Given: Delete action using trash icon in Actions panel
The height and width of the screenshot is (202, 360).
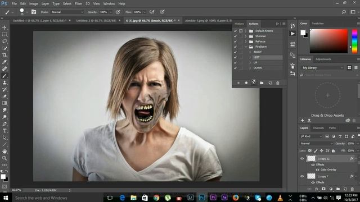Looking at the screenshot, I should pos(277,83).
